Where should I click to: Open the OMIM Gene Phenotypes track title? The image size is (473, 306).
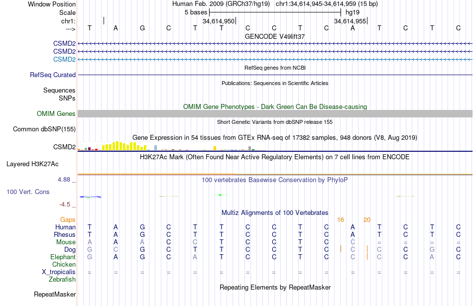[275, 106]
